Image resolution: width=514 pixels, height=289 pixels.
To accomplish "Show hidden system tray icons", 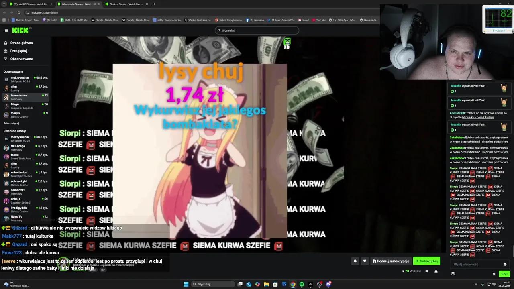I will point(476,284).
